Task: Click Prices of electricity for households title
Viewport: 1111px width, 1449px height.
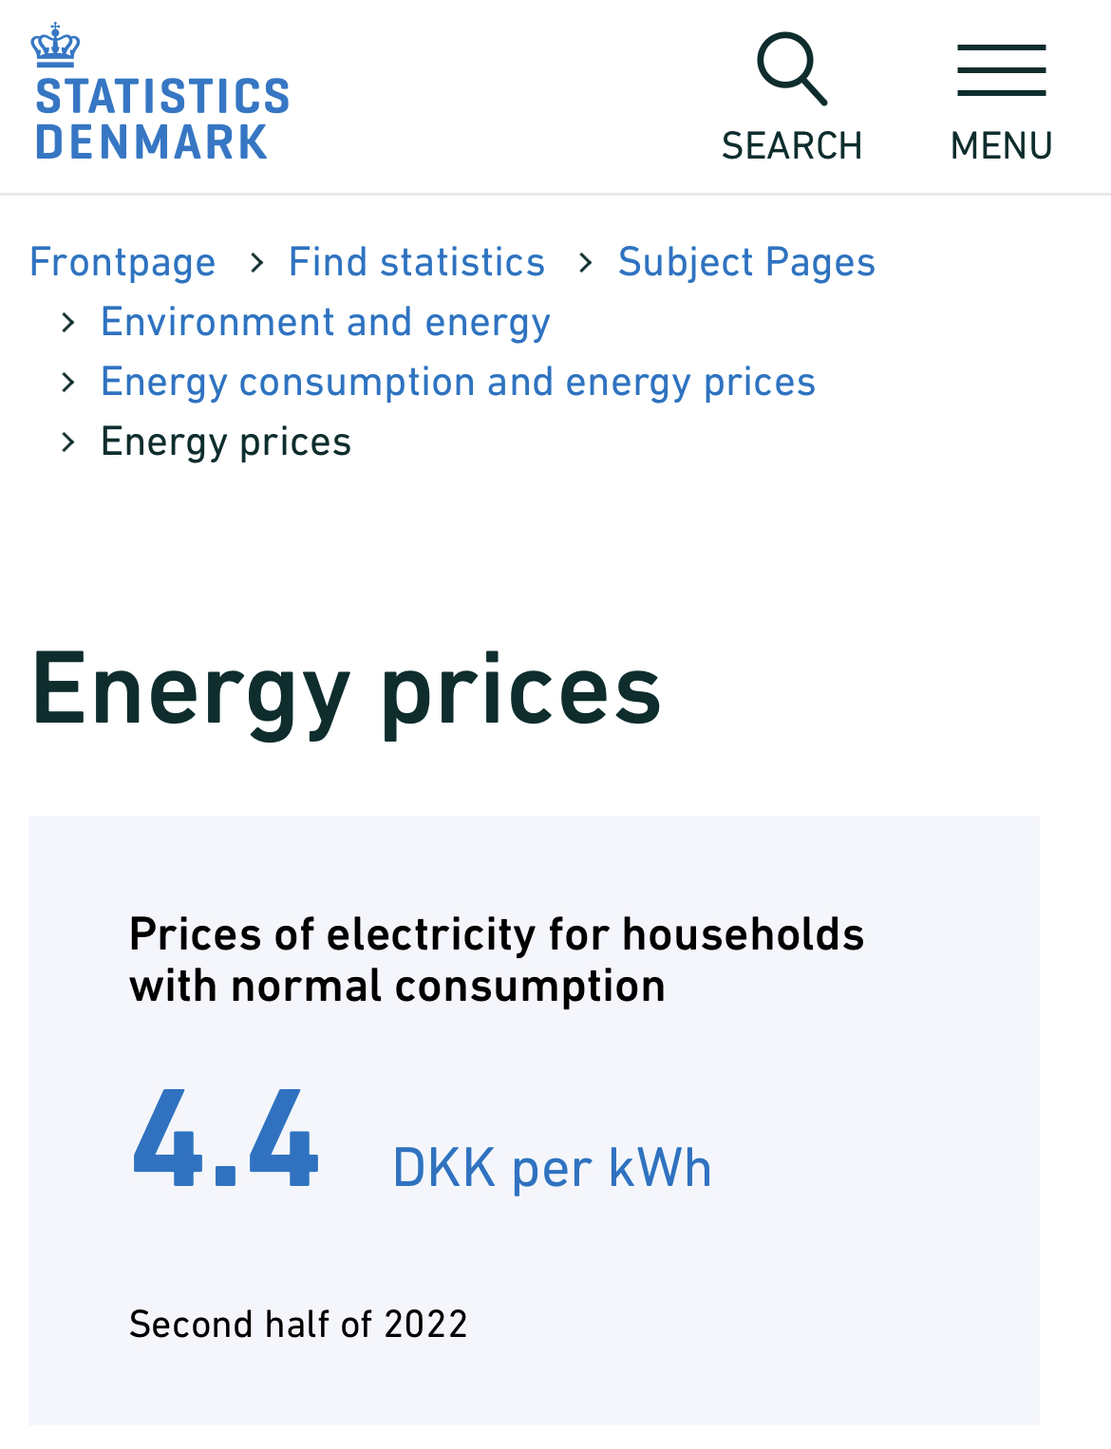Action: click(497, 960)
